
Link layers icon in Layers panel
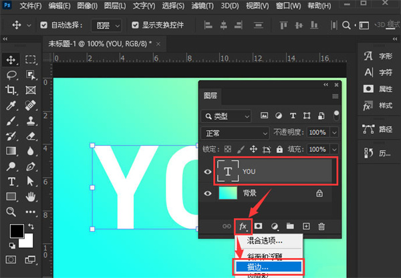point(227,227)
